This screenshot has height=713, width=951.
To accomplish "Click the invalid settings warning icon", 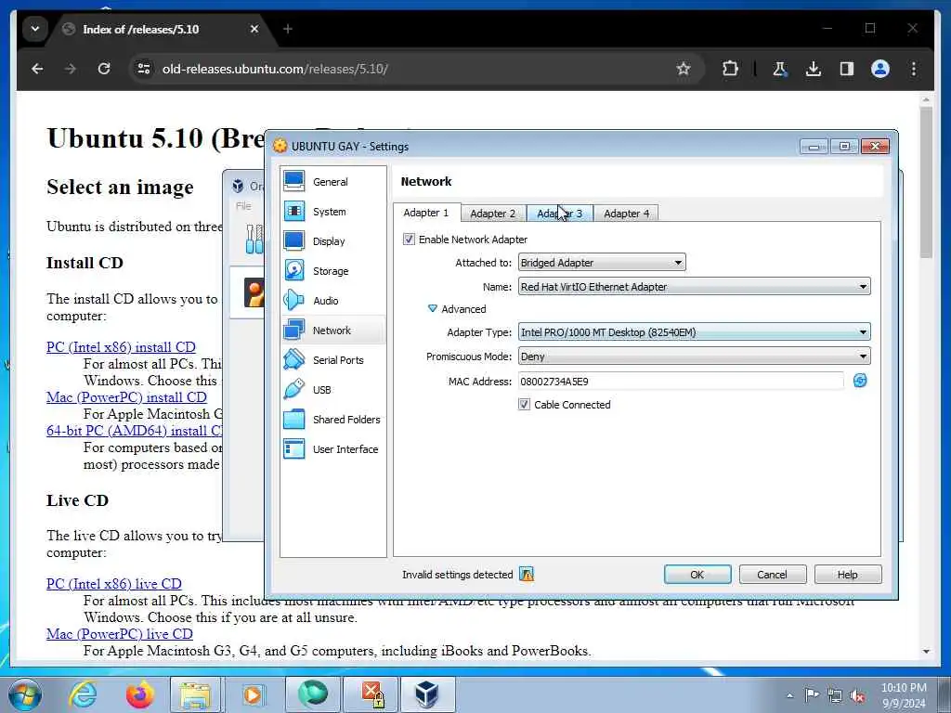I will 527,574.
